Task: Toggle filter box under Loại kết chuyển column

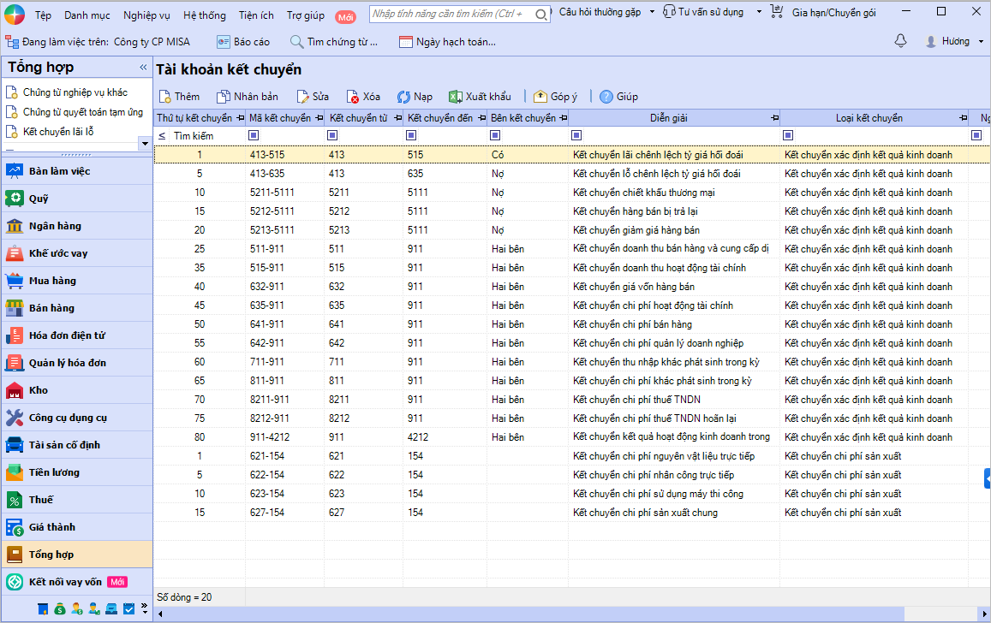Action: 788,135
